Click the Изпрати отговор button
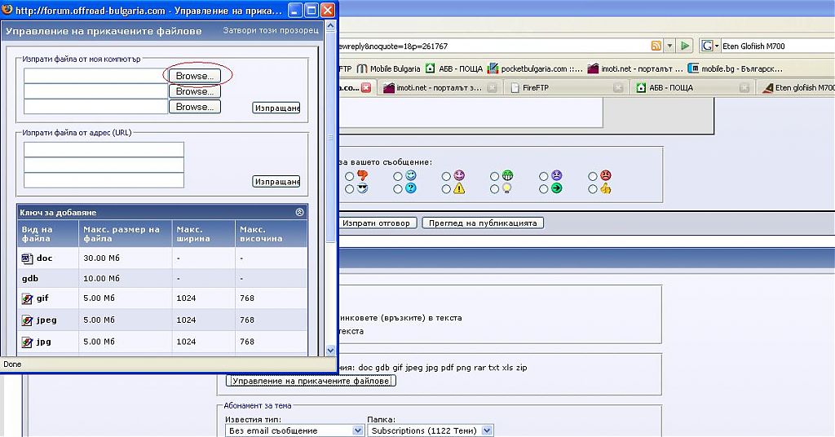 tap(376, 223)
